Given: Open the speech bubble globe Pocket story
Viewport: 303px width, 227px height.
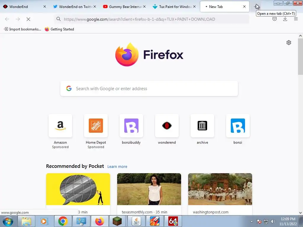Looking at the screenshot, I should click(x=78, y=189).
